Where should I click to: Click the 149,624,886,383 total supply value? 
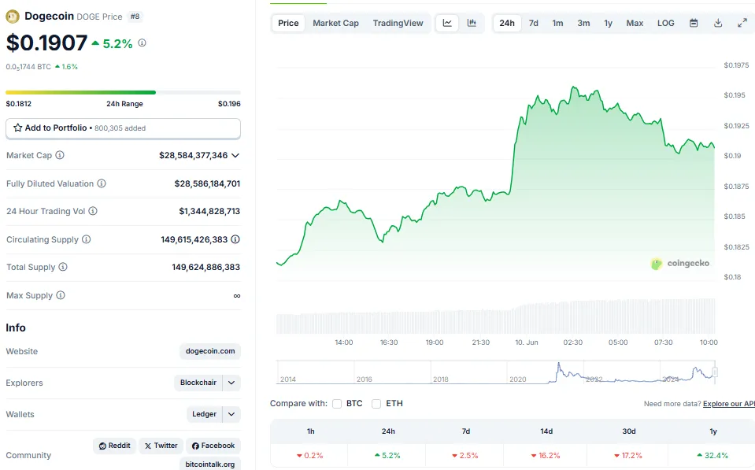206,267
